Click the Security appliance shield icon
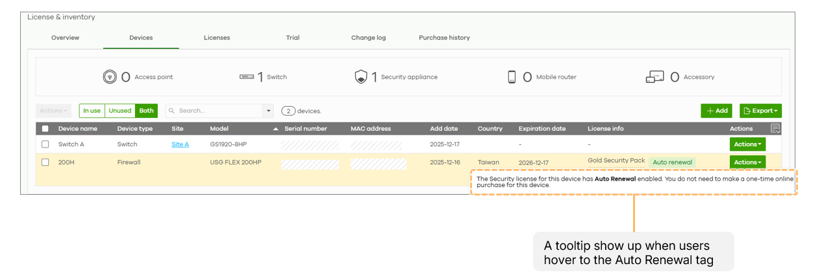 (x=361, y=77)
